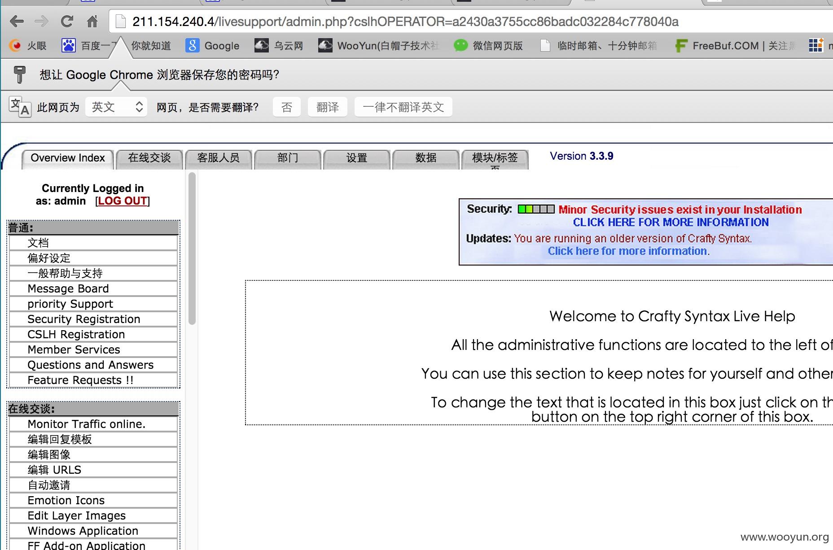Click the page icon in address bar
Screen dimensions: 833x550
(120, 22)
